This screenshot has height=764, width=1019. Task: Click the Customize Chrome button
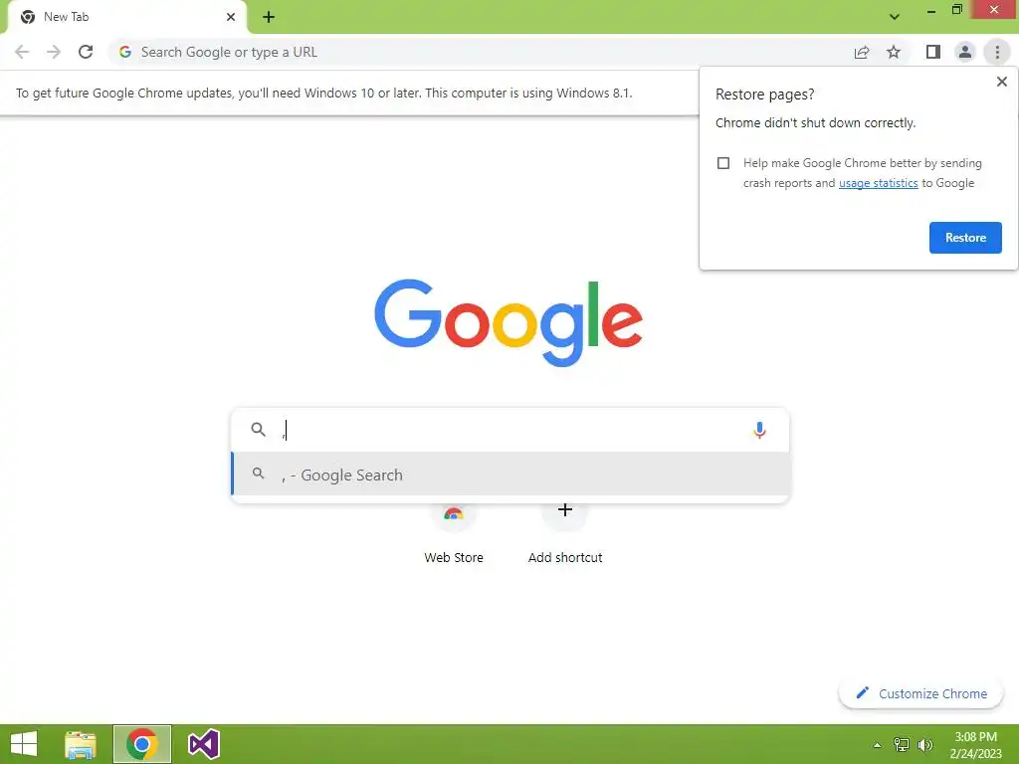pyautogui.click(x=921, y=693)
